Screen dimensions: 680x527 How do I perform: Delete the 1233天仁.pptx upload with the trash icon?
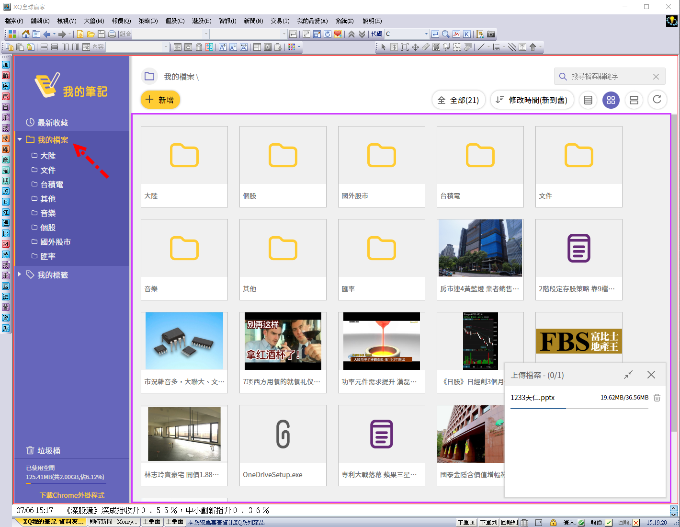pos(657,398)
